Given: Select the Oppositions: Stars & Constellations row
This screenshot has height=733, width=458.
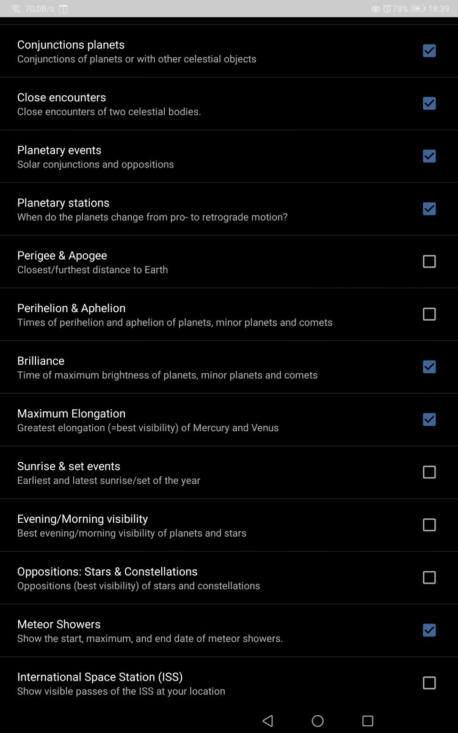Looking at the screenshot, I should tap(183, 578).
